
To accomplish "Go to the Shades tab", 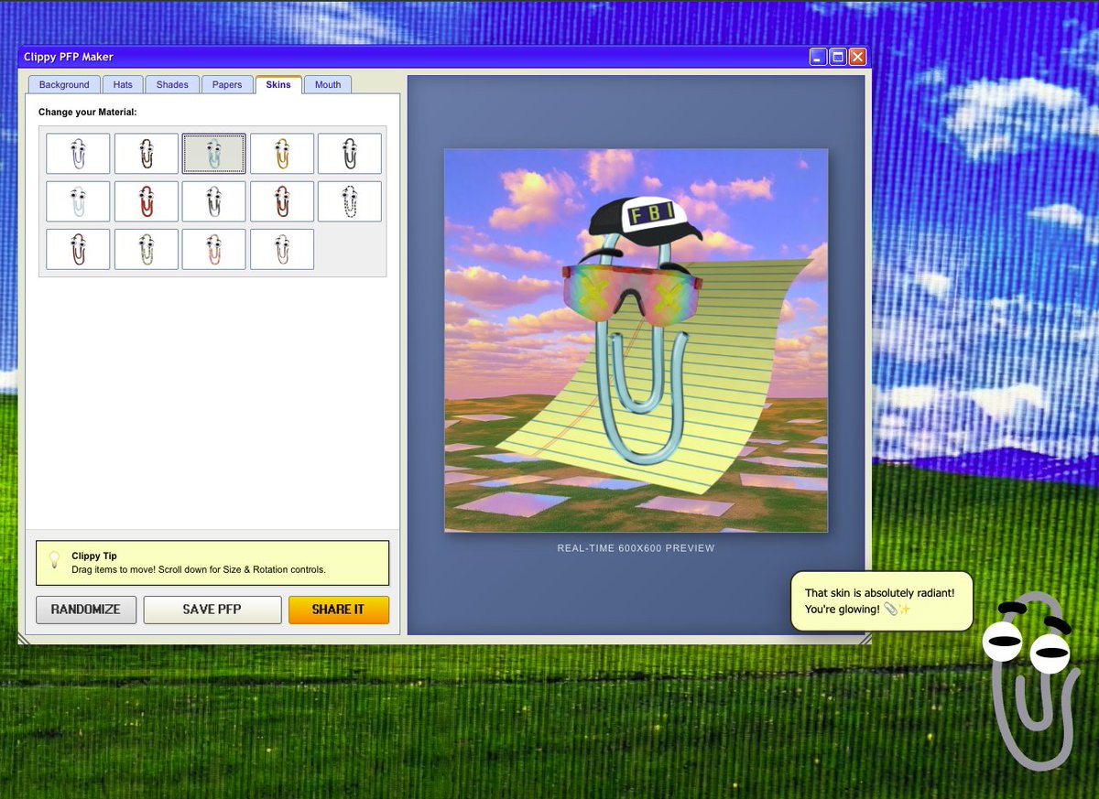I will pyautogui.click(x=172, y=85).
